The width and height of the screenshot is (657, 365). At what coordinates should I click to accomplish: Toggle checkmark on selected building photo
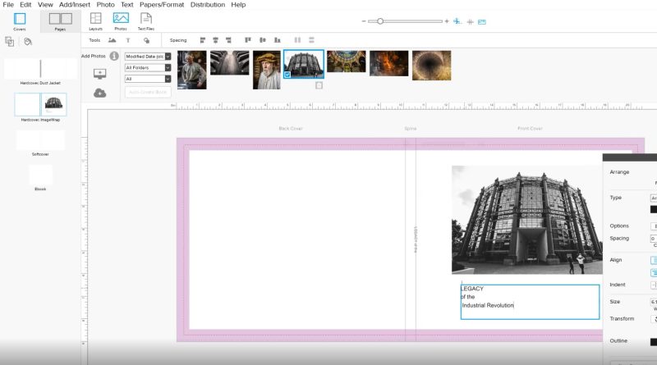288,74
